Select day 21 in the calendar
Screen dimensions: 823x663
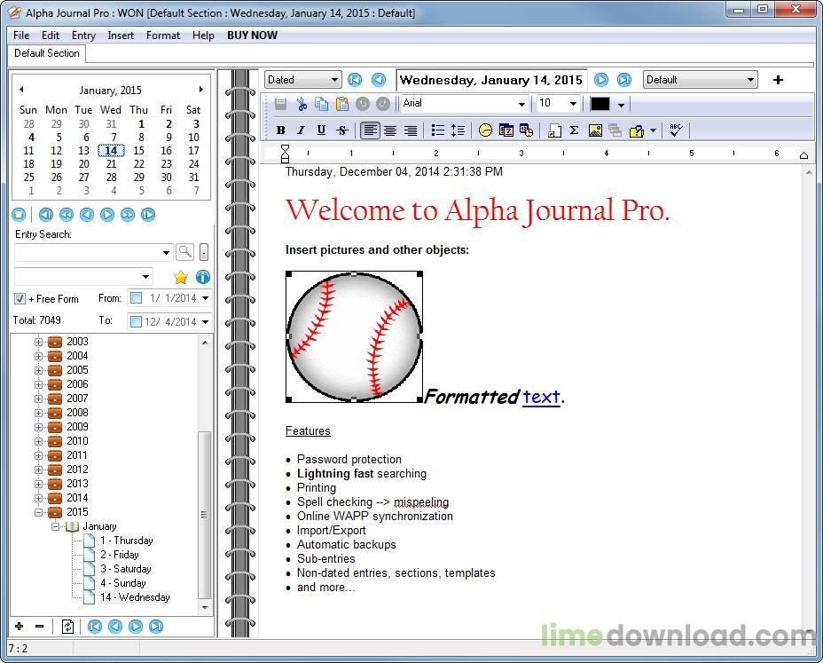111,164
